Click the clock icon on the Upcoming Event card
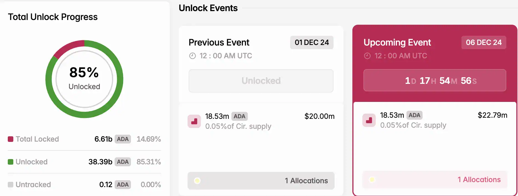The width and height of the screenshot is (518, 196). pos(367,56)
